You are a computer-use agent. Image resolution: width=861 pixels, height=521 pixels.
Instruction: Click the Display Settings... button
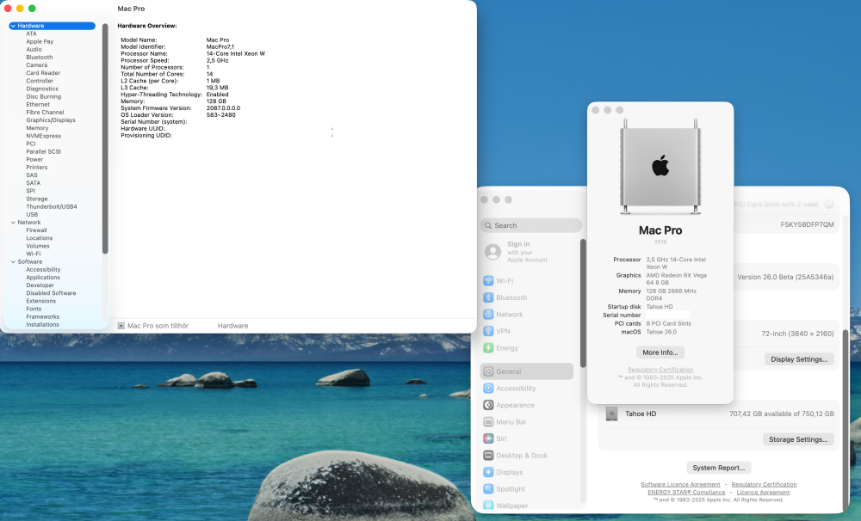pyautogui.click(x=799, y=359)
